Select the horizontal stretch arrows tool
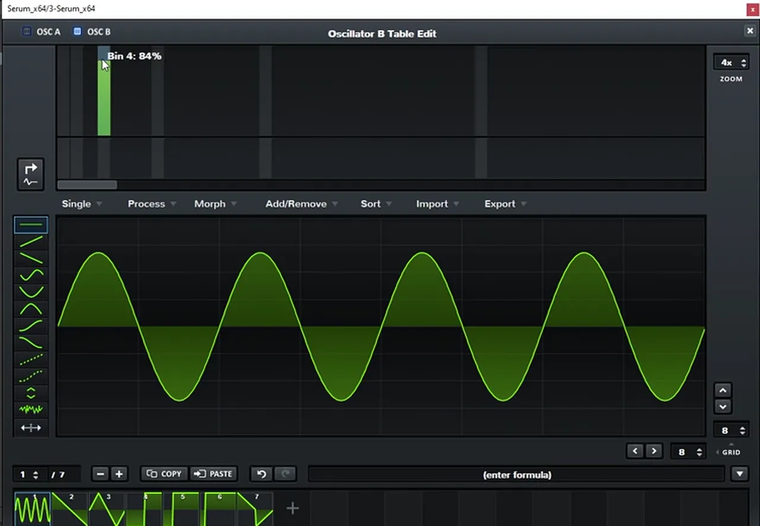The image size is (760, 526). [31, 427]
